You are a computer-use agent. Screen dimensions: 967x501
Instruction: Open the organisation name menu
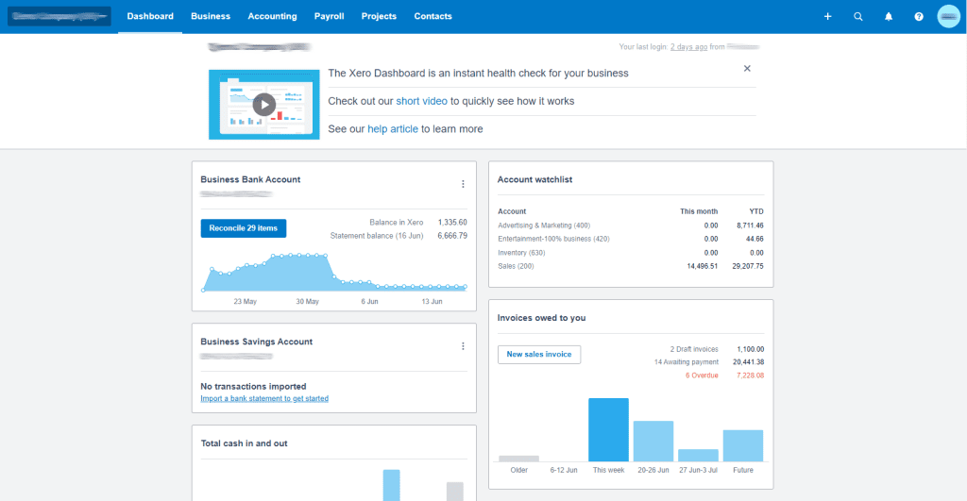click(59, 16)
